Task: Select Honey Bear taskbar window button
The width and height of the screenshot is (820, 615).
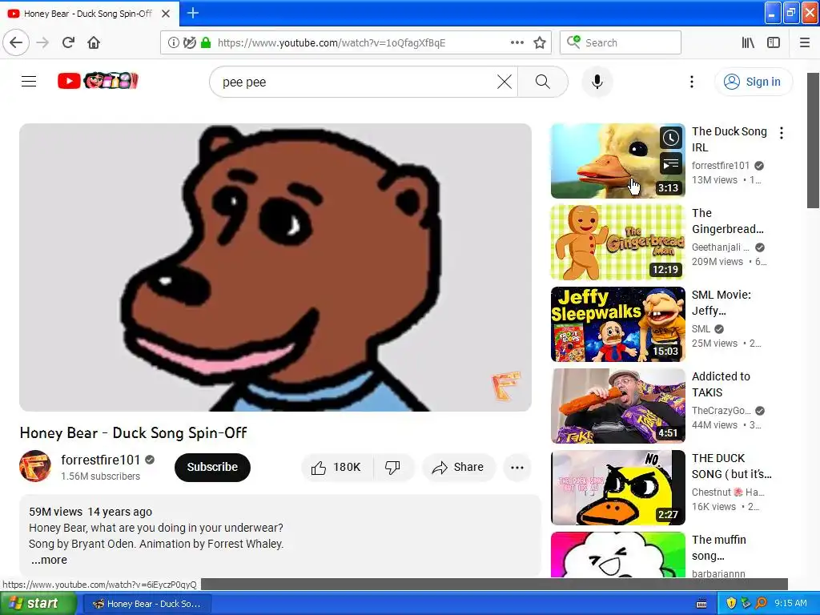Action: click(x=147, y=604)
